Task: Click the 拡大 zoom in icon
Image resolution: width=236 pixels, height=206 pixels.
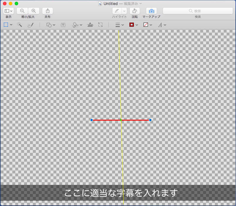Action: click(x=34, y=11)
